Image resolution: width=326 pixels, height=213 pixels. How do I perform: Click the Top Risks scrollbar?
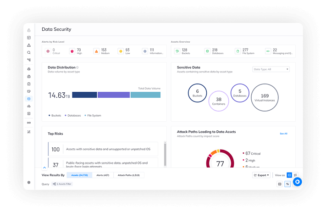[165, 155]
